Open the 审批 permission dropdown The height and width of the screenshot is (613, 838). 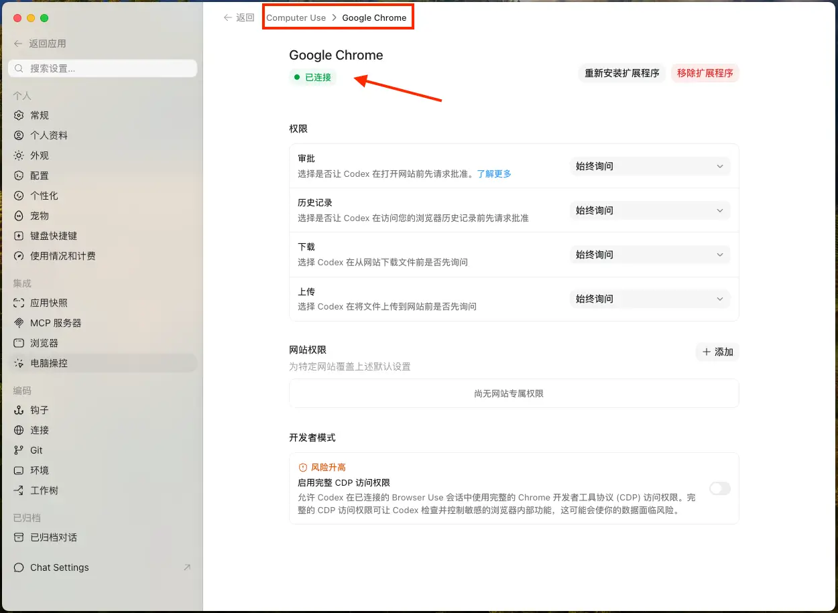tap(650, 166)
